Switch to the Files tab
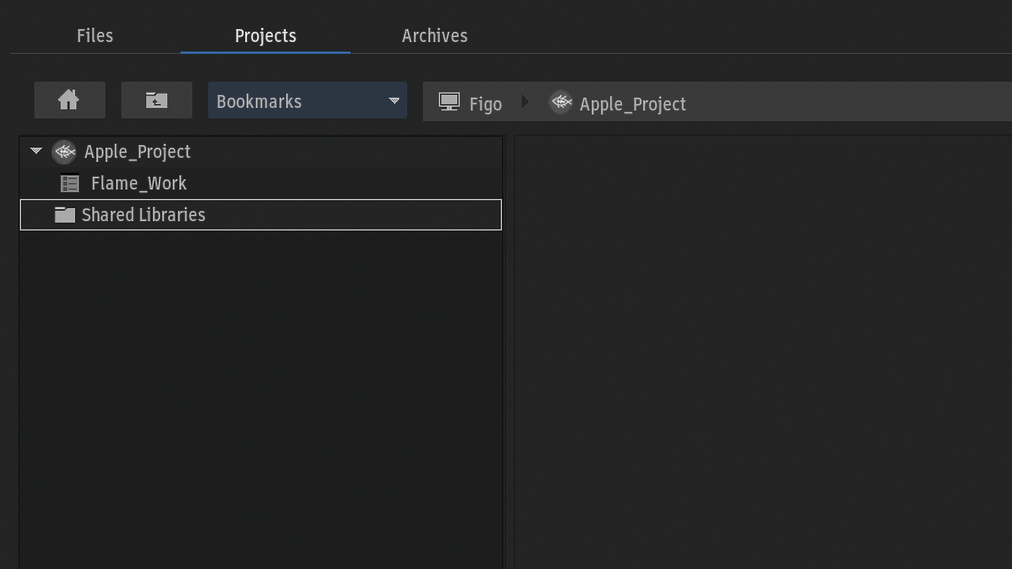This screenshot has height=569, width=1012. [x=95, y=36]
